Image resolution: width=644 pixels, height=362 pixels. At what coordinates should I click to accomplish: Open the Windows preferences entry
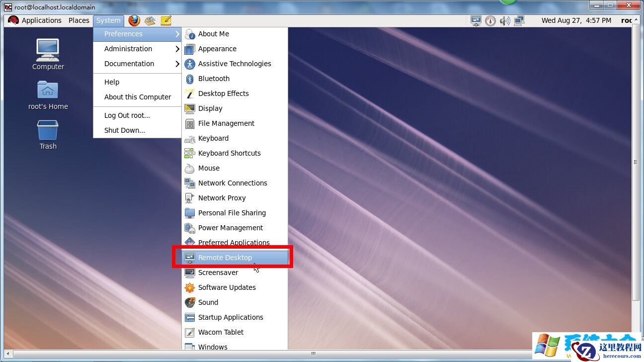point(235,347)
